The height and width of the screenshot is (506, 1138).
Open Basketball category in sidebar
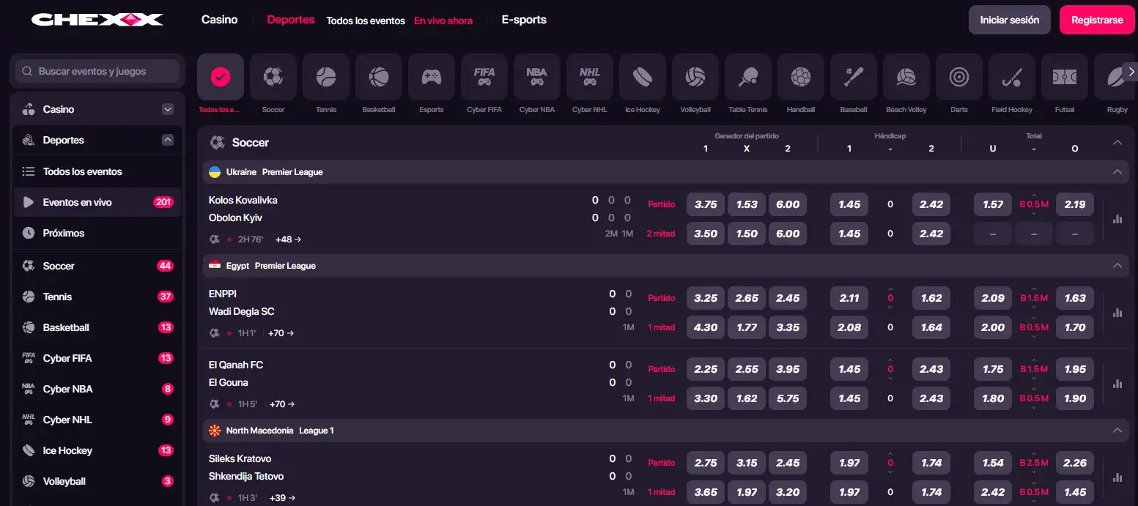pyautogui.click(x=97, y=327)
